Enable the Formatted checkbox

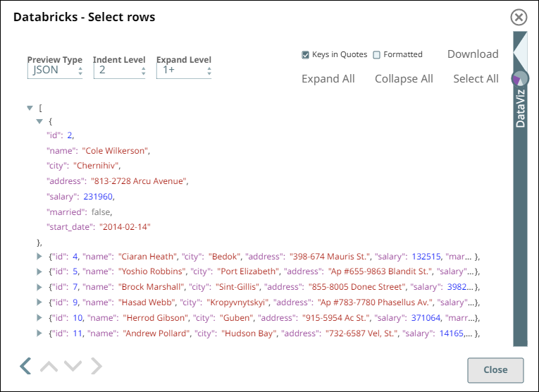click(377, 55)
